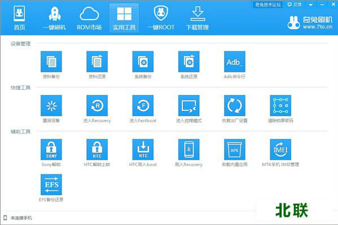
Task: Open the 下载管理 download manager tab
Action: 197,18
